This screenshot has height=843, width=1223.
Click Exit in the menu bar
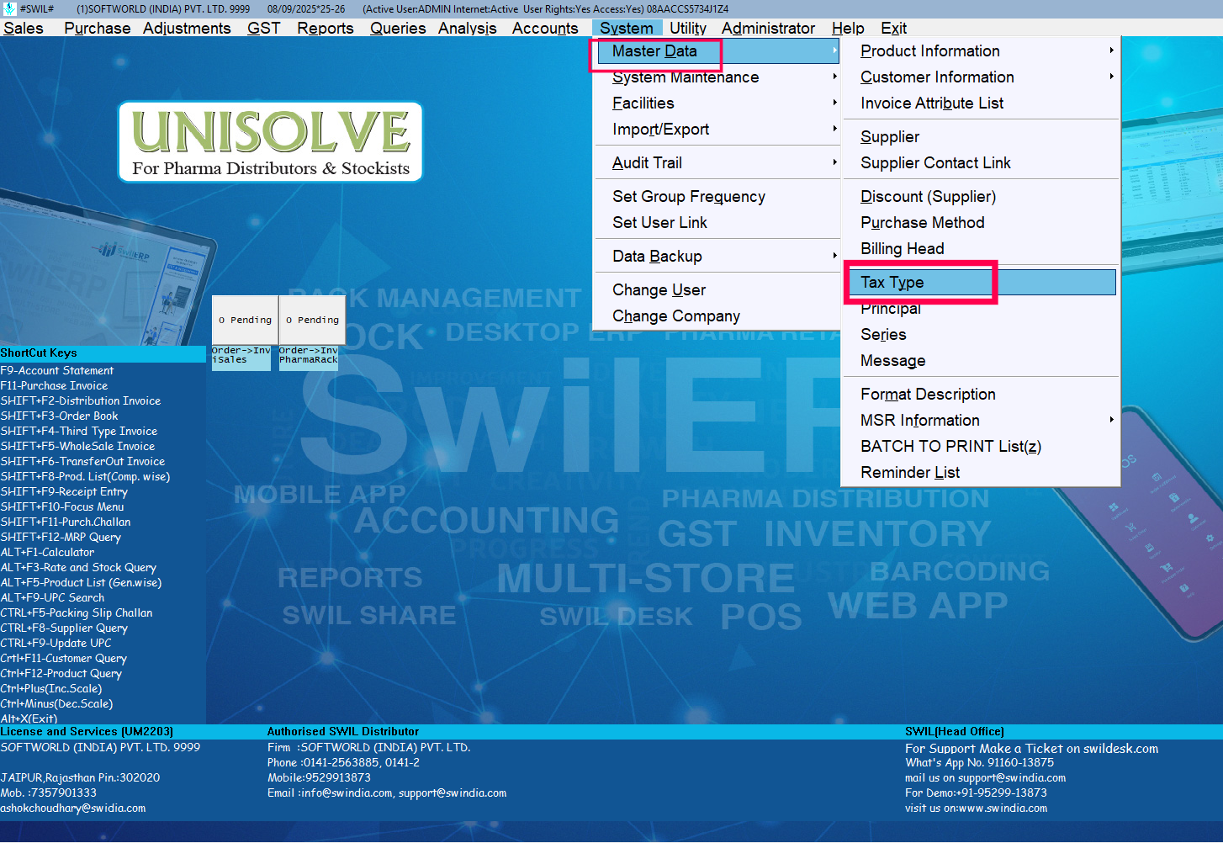point(893,28)
